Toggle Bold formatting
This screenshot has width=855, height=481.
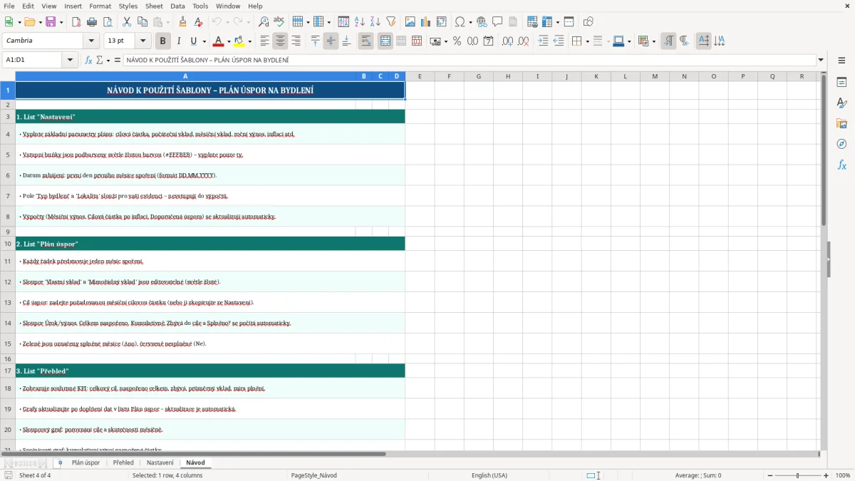pyautogui.click(x=163, y=41)
